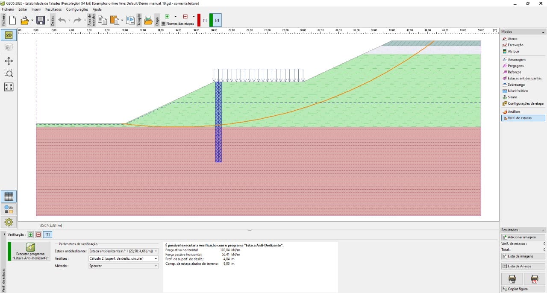Click the fit-to-screen icon on the left toolbar
Viewport: 547px width, 293px height.
pyautogui.click(x=9, y=87)
